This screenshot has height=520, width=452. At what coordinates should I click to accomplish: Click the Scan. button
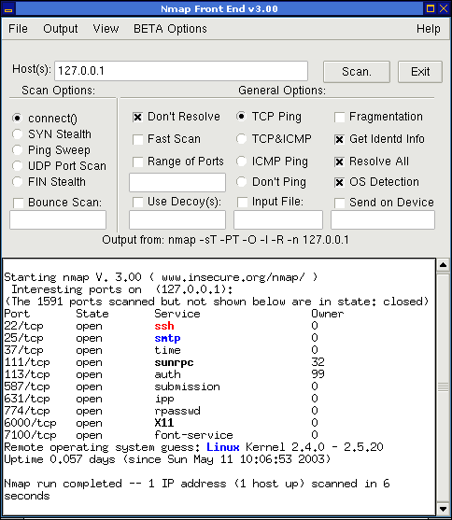tap(357, 72)
